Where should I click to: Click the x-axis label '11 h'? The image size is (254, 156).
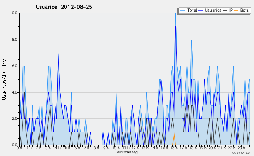[126, 148]
